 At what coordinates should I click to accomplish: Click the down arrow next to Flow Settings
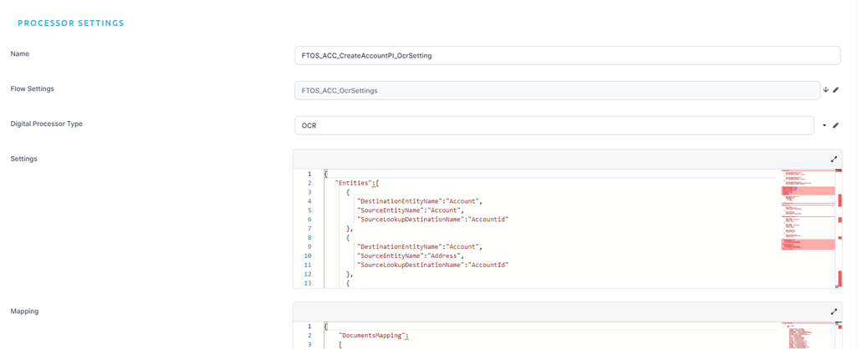pyautogui.click(x=825, y=90)
